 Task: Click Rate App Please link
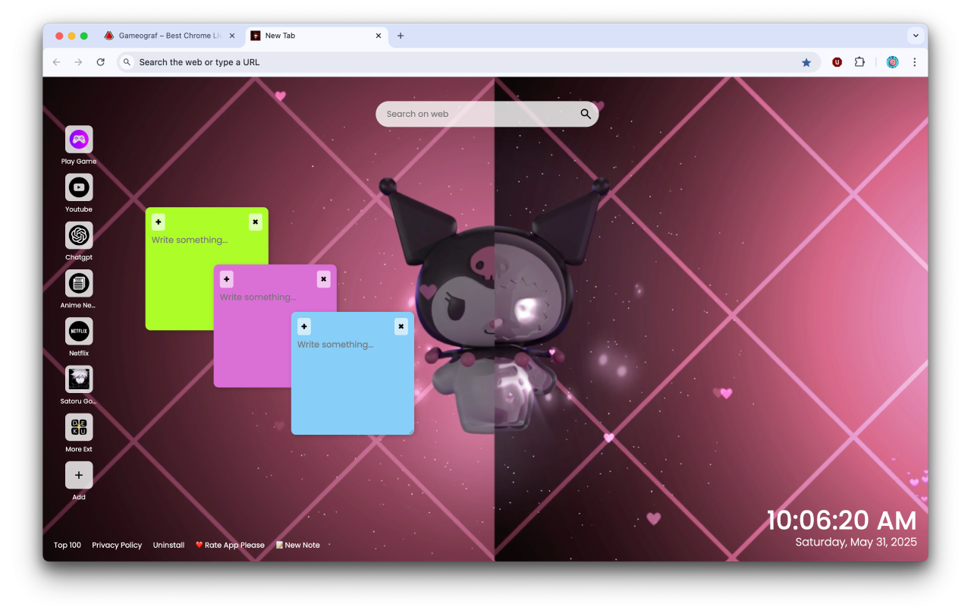point(230,545)
